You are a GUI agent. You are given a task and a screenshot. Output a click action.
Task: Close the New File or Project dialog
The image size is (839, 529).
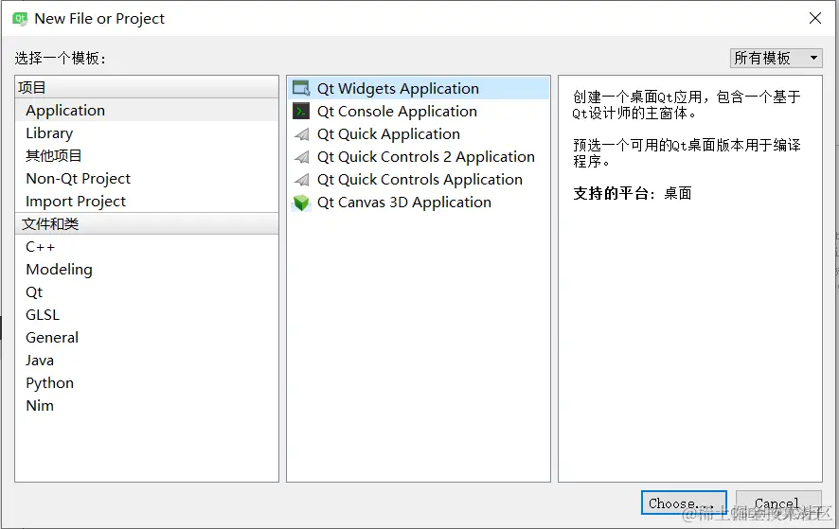pos(815,18)
